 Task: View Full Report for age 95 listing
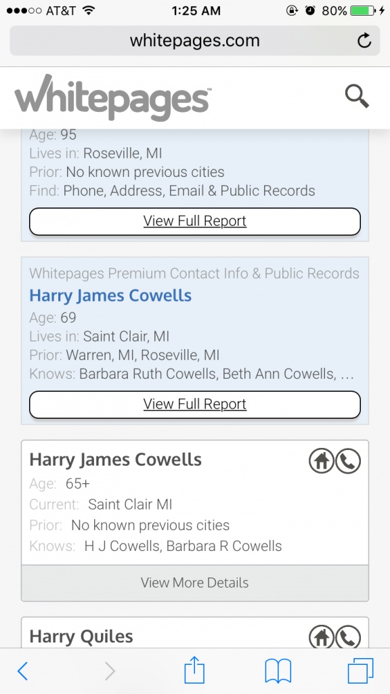[x=195, y=222]
